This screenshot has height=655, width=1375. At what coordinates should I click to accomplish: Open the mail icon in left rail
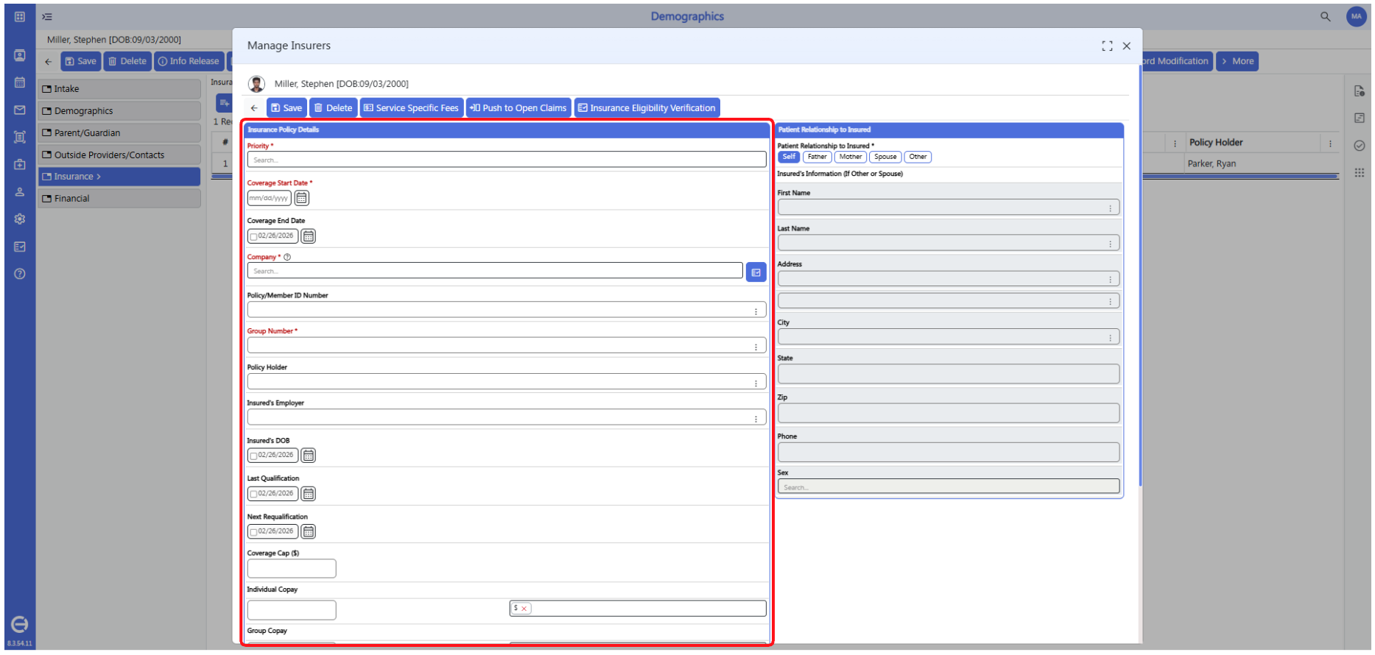point(20,110)
